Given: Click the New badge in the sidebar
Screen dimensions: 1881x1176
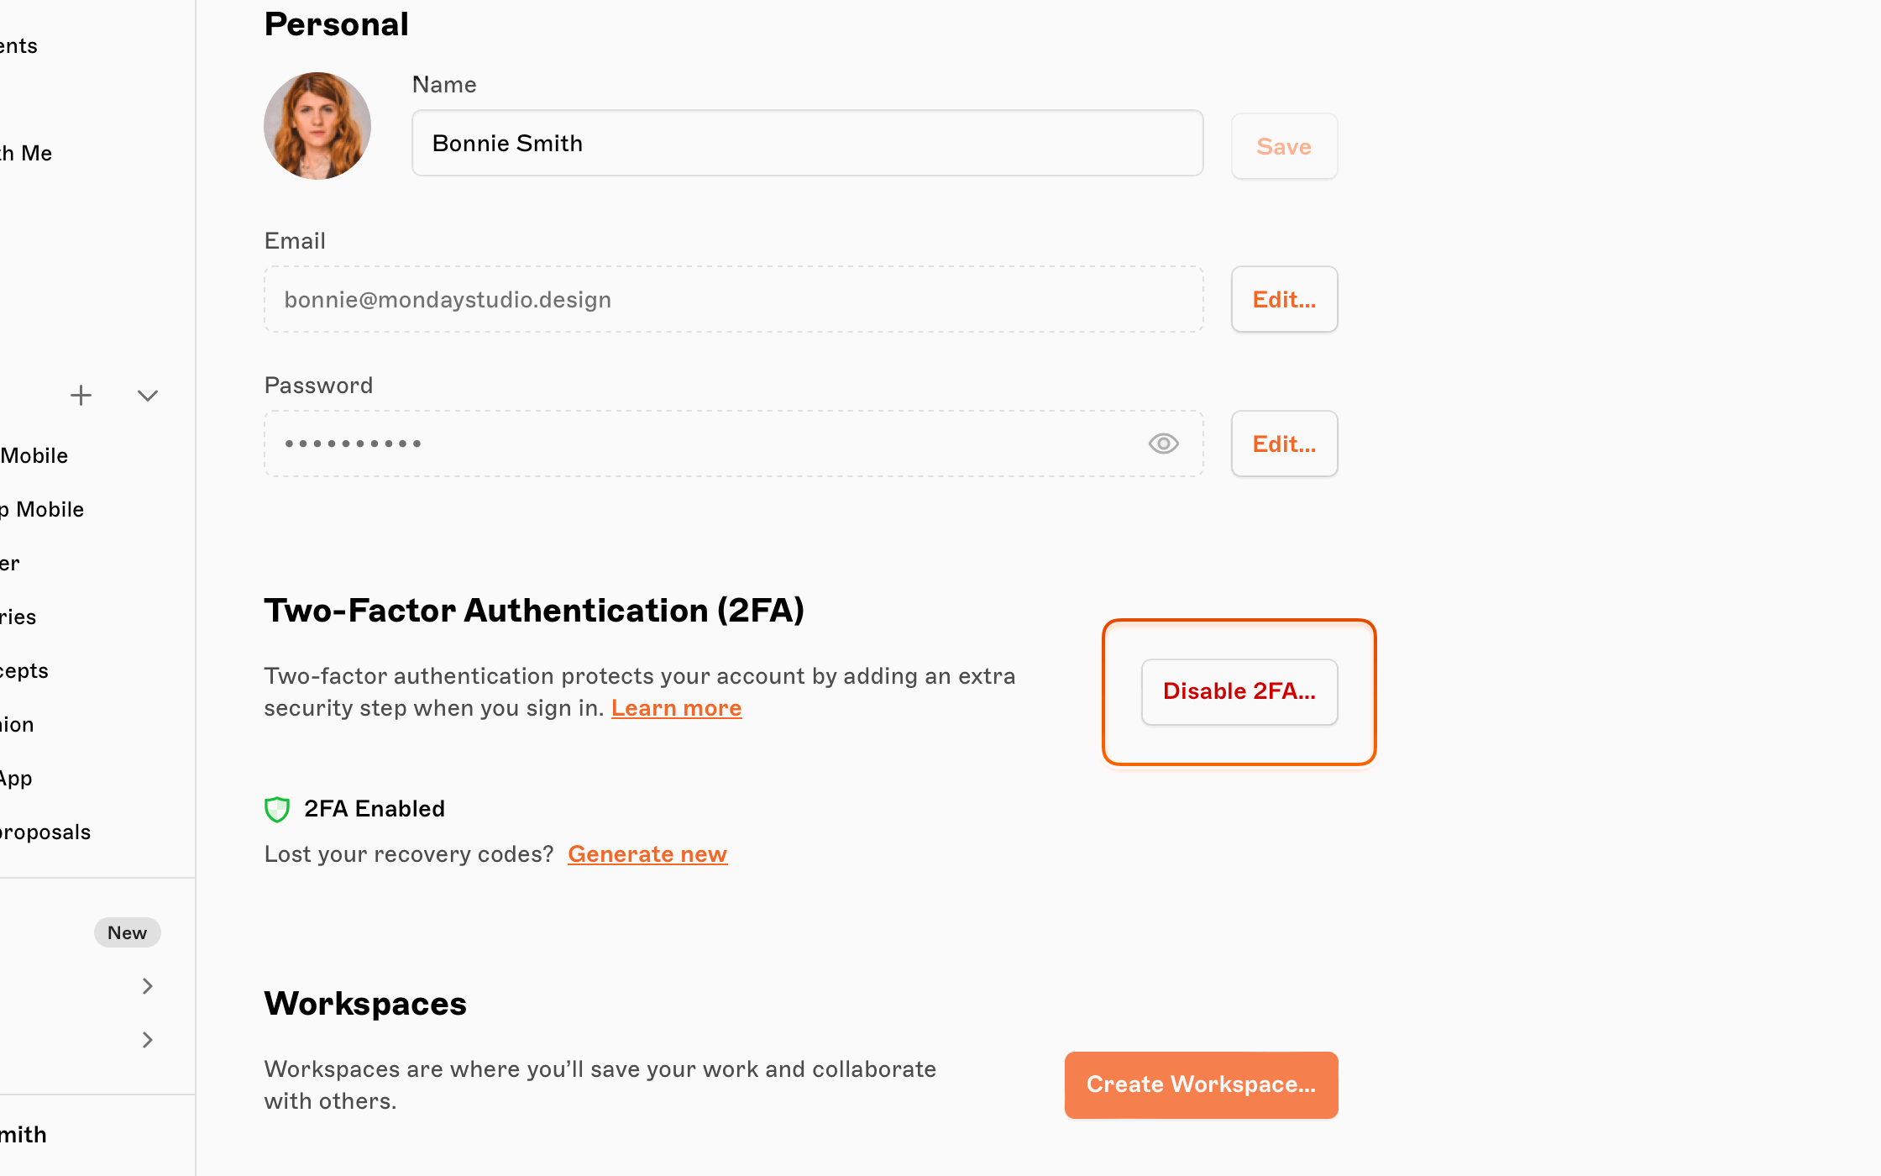Looking at the screenshot, I should pyautogui.click(x=127, y=932).
